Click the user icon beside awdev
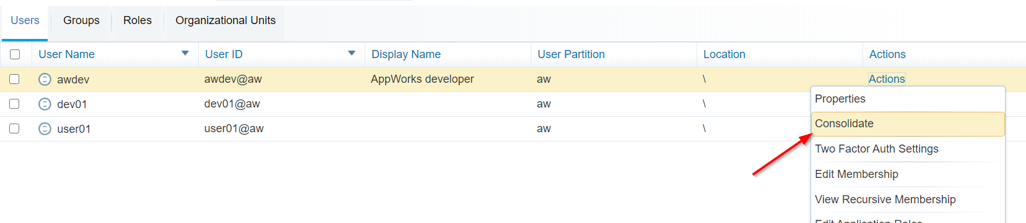1026x223 pixels. [45, 79]
